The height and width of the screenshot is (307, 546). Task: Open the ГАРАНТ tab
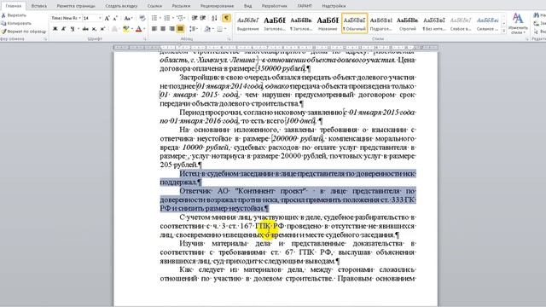[x=305, y=6]
